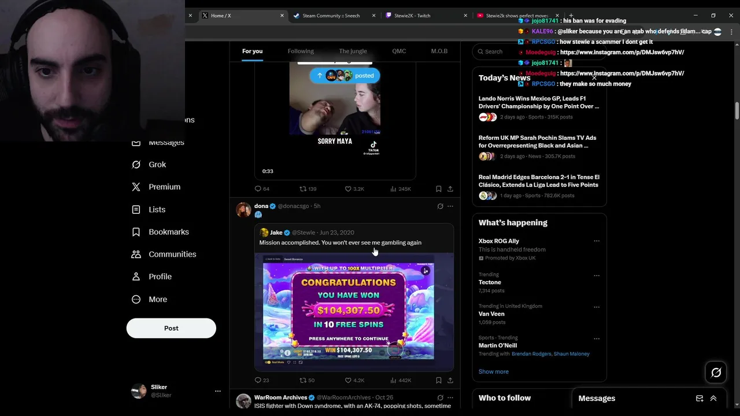Open Shaun Maloney trending link
This screenshot has width=740, height=416.
point(572,354)
